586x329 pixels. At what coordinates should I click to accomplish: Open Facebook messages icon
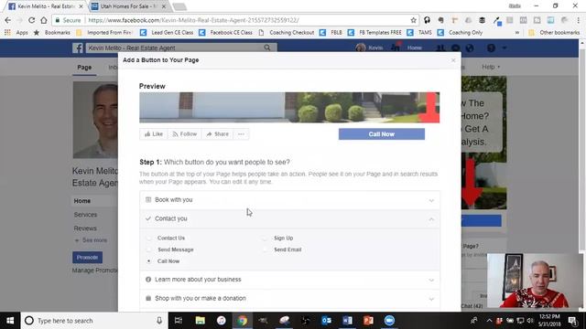(456, 48)
